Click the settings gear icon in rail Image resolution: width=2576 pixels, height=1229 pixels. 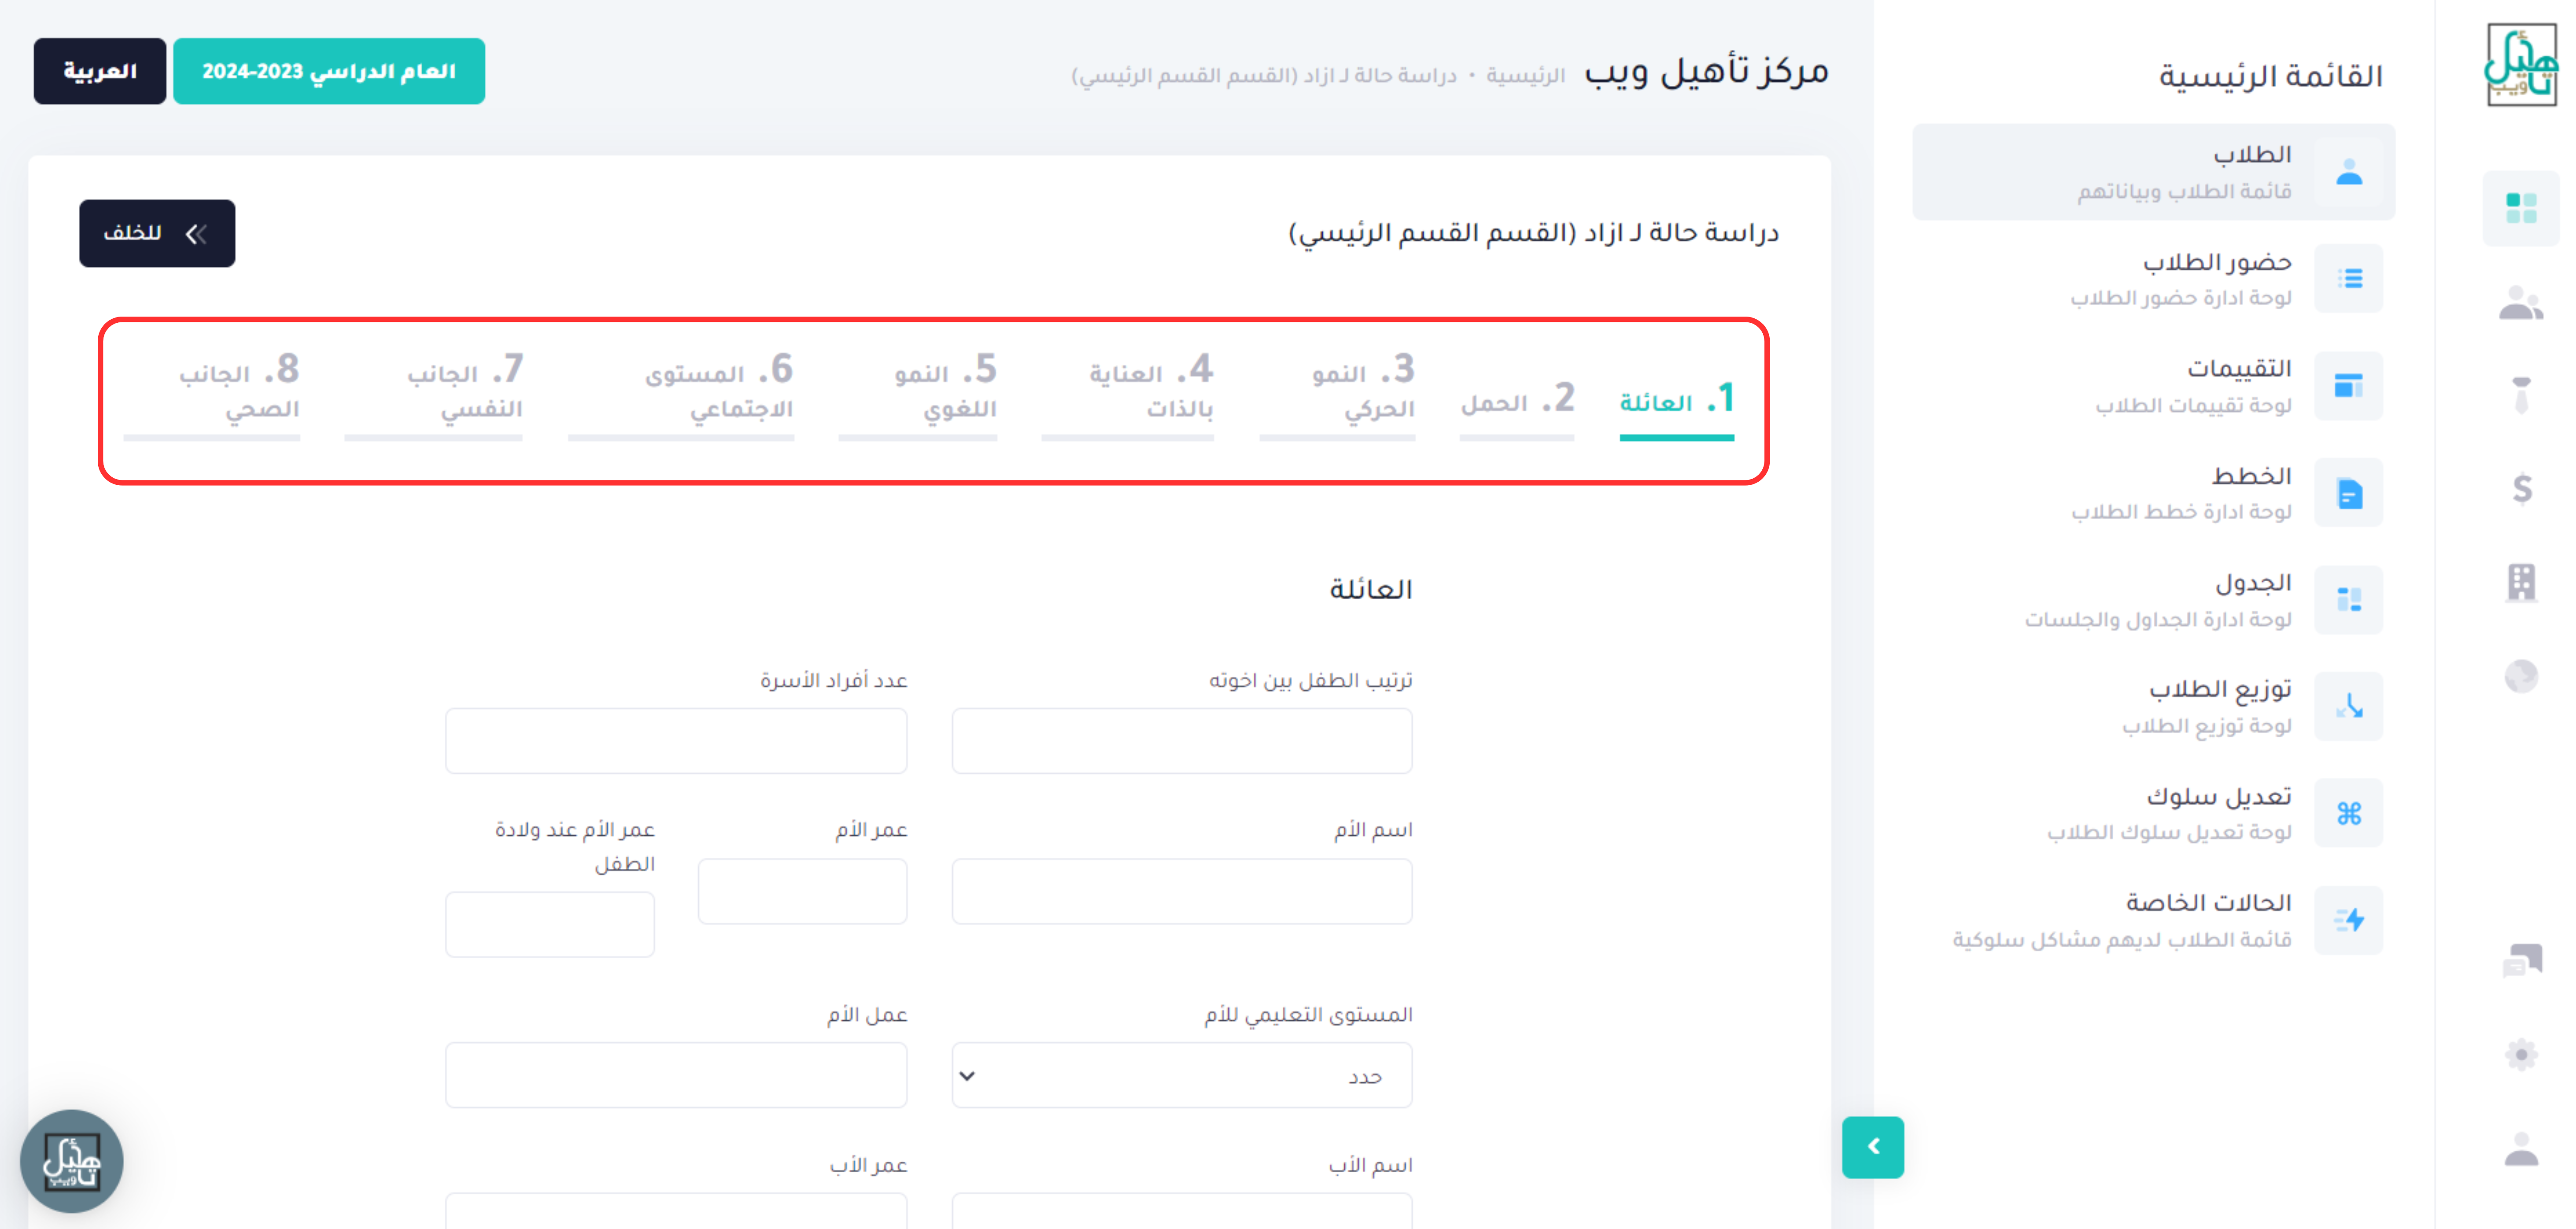click(x=2521, y=1054)
